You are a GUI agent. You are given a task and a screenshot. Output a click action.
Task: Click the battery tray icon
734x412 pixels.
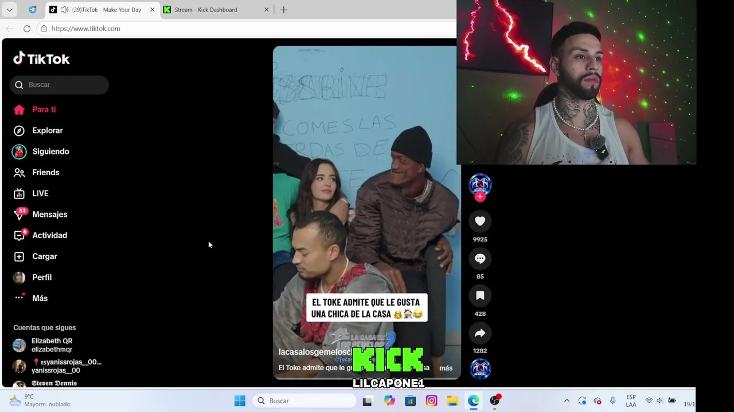click(x=672, y=401)
